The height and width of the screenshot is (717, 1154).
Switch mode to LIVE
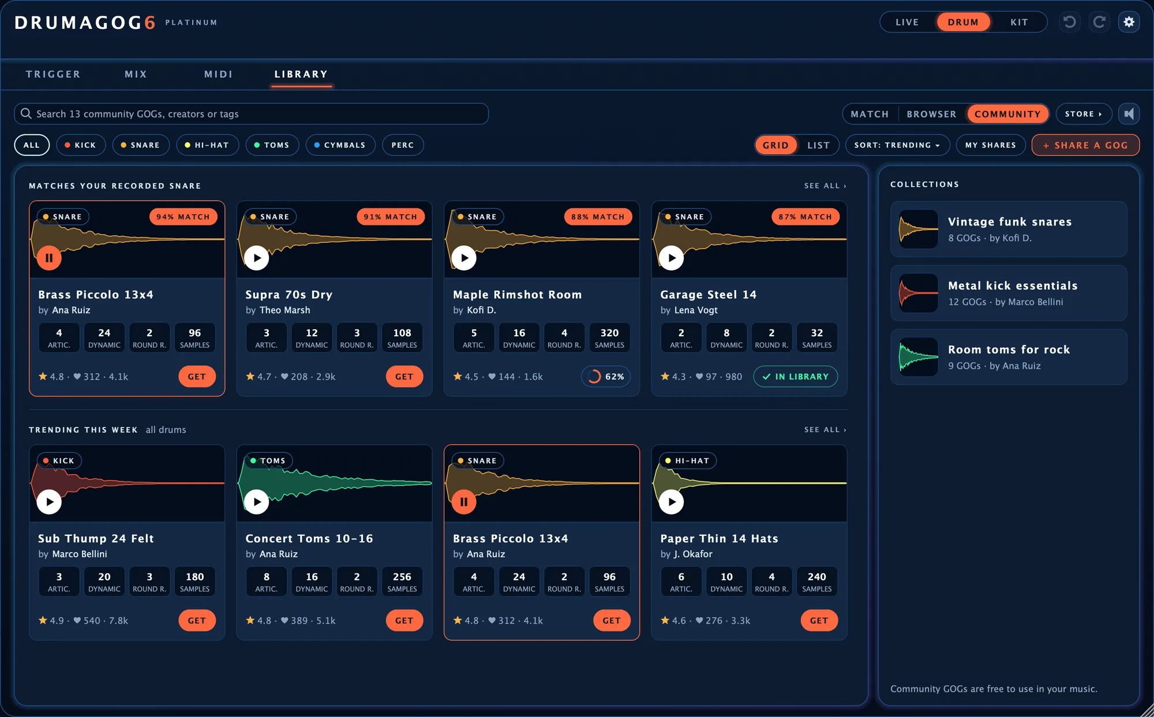(x=907, y=22)
